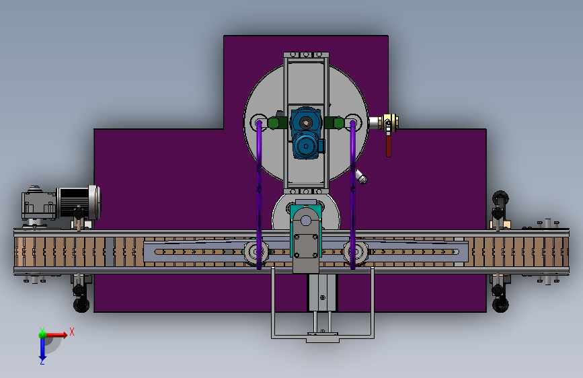This screenshot has height=378, width=583.
Task: Select the right purple hose
Action: 352,194
